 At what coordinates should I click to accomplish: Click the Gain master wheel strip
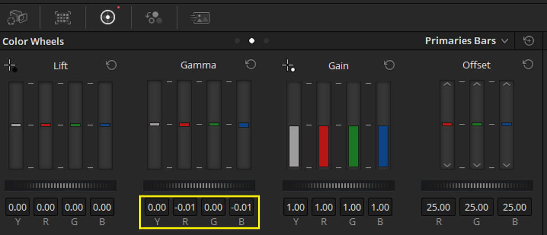coord(338,186)
